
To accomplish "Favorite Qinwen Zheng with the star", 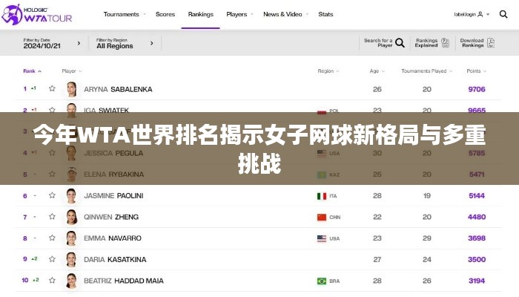I will (x=52, y=217).
